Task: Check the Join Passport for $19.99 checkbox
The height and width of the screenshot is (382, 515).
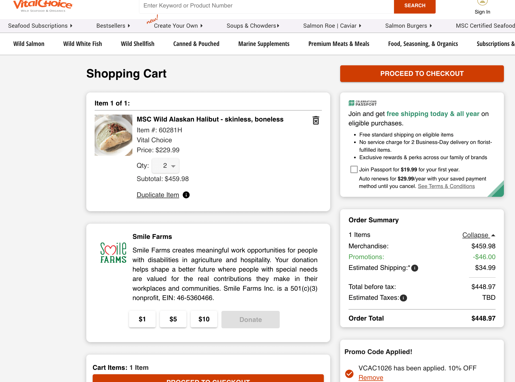Action: point(354,169)
